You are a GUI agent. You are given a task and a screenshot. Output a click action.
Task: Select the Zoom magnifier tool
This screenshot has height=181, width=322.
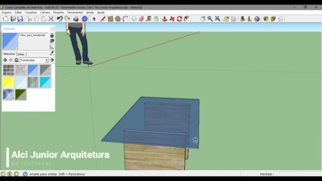210,19
